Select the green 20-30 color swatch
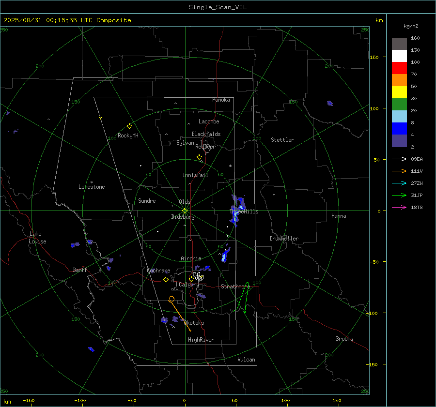The image size is (436, 407). (x=399, y=105)
